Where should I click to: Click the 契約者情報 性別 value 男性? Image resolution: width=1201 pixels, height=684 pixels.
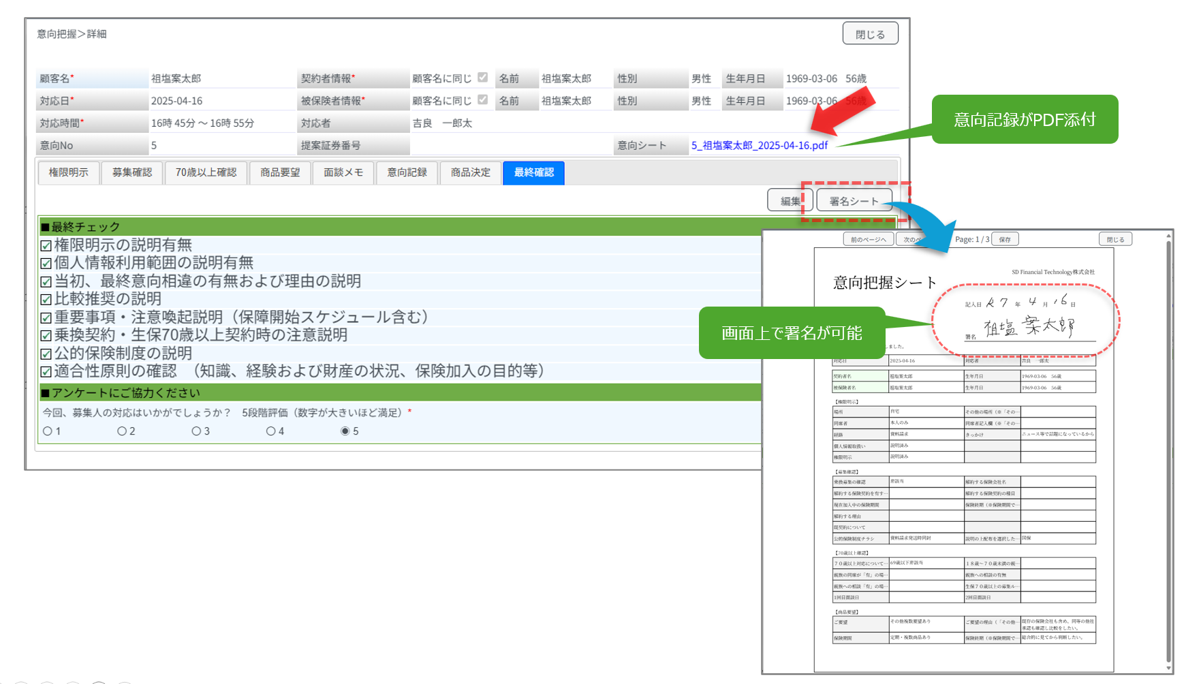[x=701, y=79]
